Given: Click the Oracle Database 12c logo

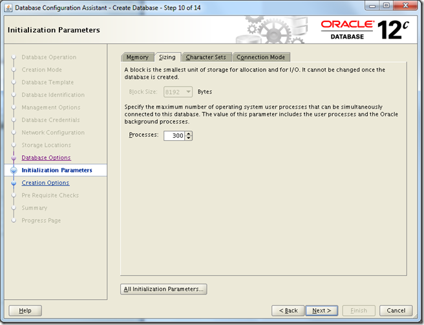Looking at the screenshot, I should pyautogui.click(x=365, y=30).
